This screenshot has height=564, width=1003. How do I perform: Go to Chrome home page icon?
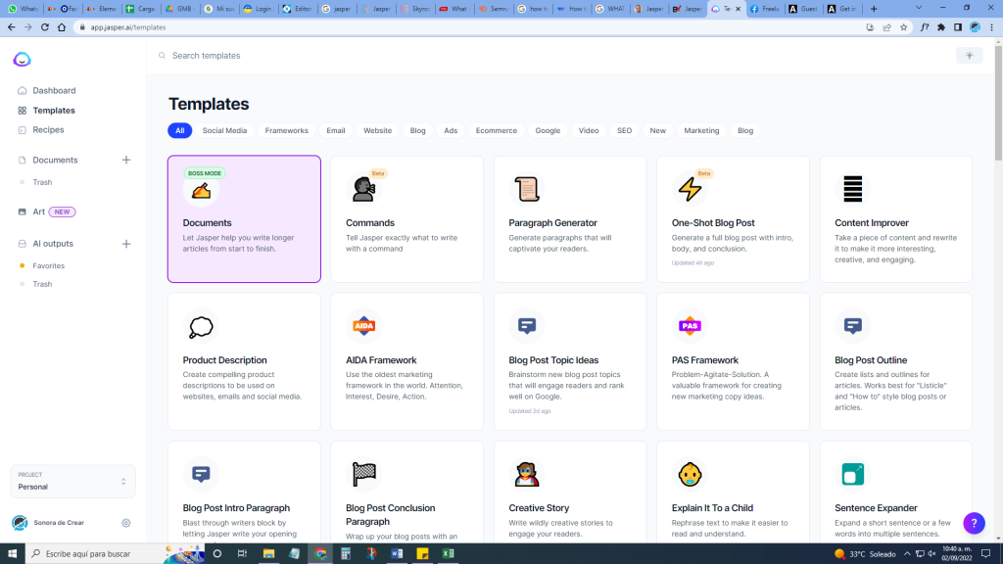pos(62,27)
